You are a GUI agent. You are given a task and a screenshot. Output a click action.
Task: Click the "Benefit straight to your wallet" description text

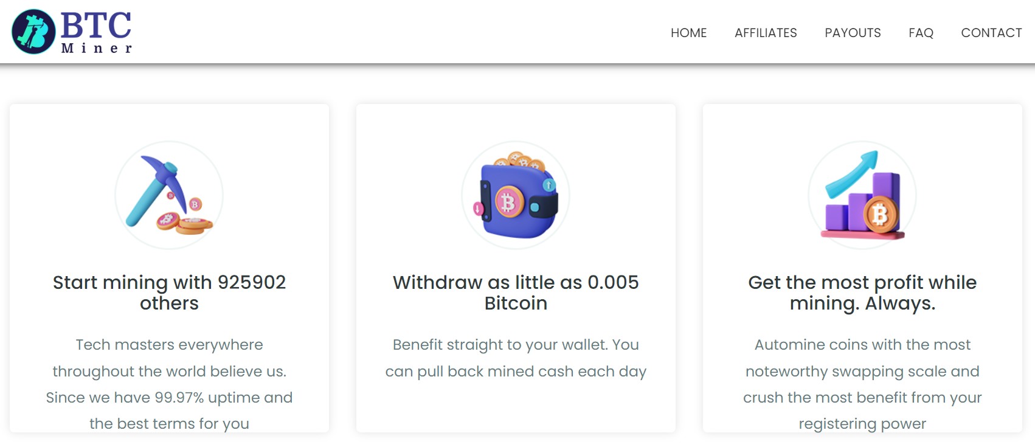516,358
